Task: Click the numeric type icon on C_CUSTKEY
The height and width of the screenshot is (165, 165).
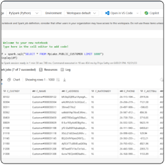Action: point(4,91)
